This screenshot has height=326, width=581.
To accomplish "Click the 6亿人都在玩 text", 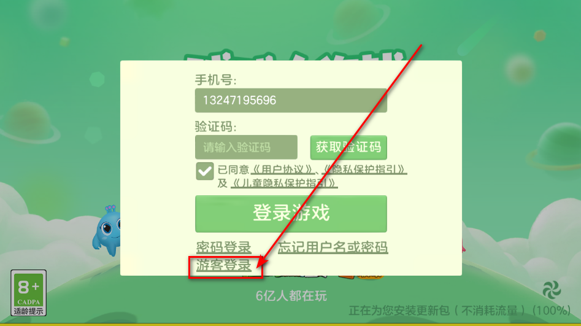I will click(291, 296).
